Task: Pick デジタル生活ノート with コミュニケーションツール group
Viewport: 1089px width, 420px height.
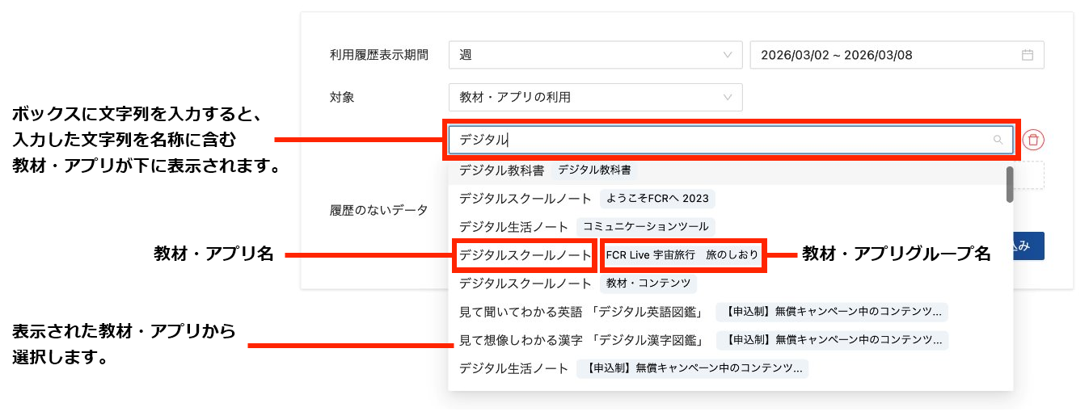Action: tap(514, 227)
